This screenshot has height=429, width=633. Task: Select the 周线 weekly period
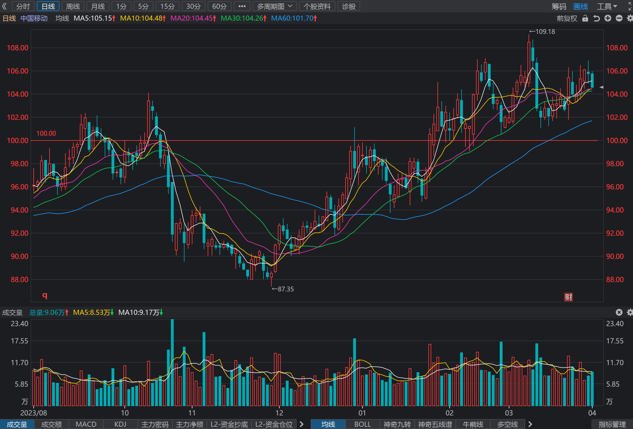(x=73, y=6)
